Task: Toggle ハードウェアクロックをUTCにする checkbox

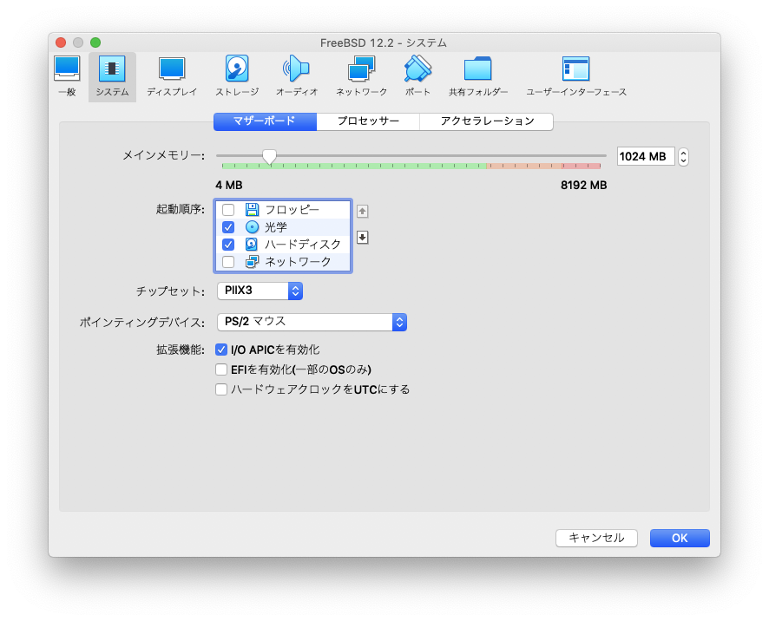Action: 221,389
